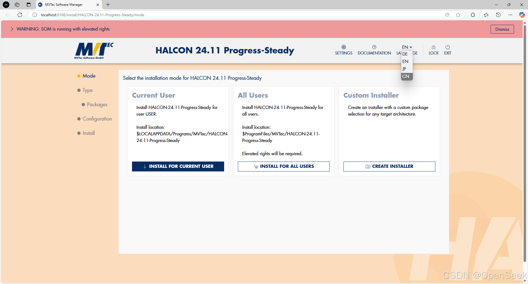Exit via the power icon

(447, 50)
